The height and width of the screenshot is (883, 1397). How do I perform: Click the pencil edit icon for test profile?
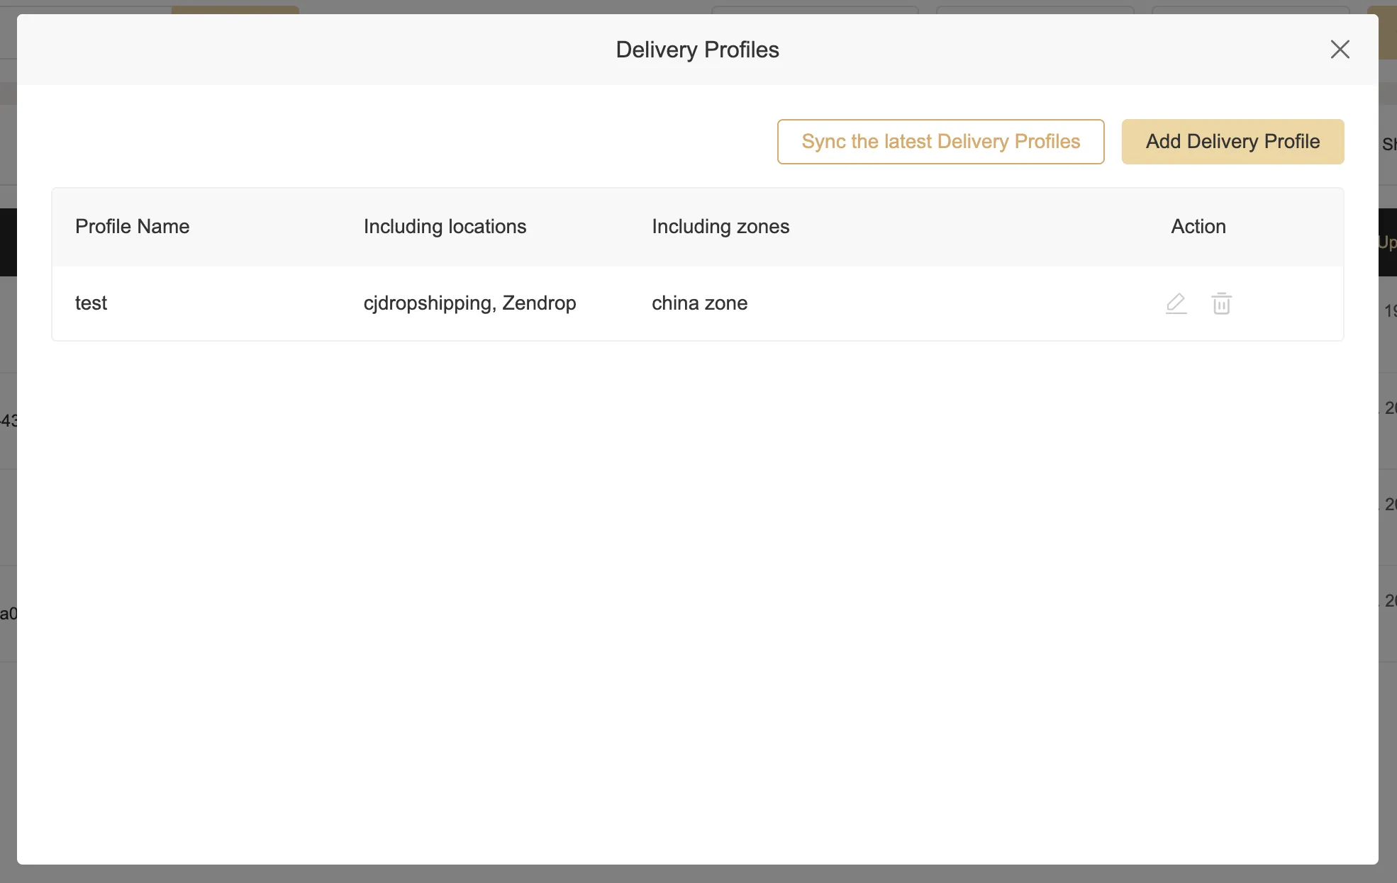[x=1176, y=303]
